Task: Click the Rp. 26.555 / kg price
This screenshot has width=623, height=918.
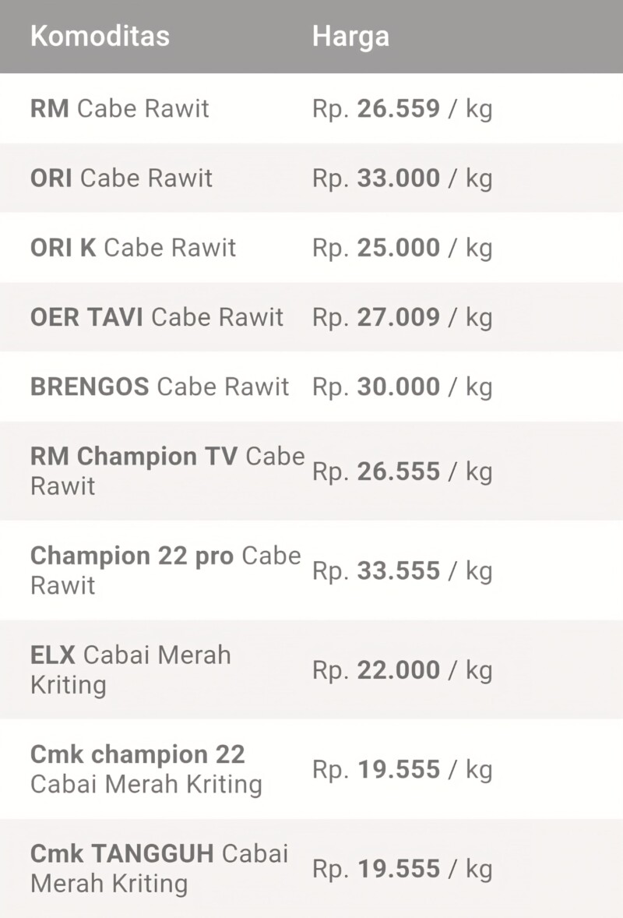Action: [403, 472]
